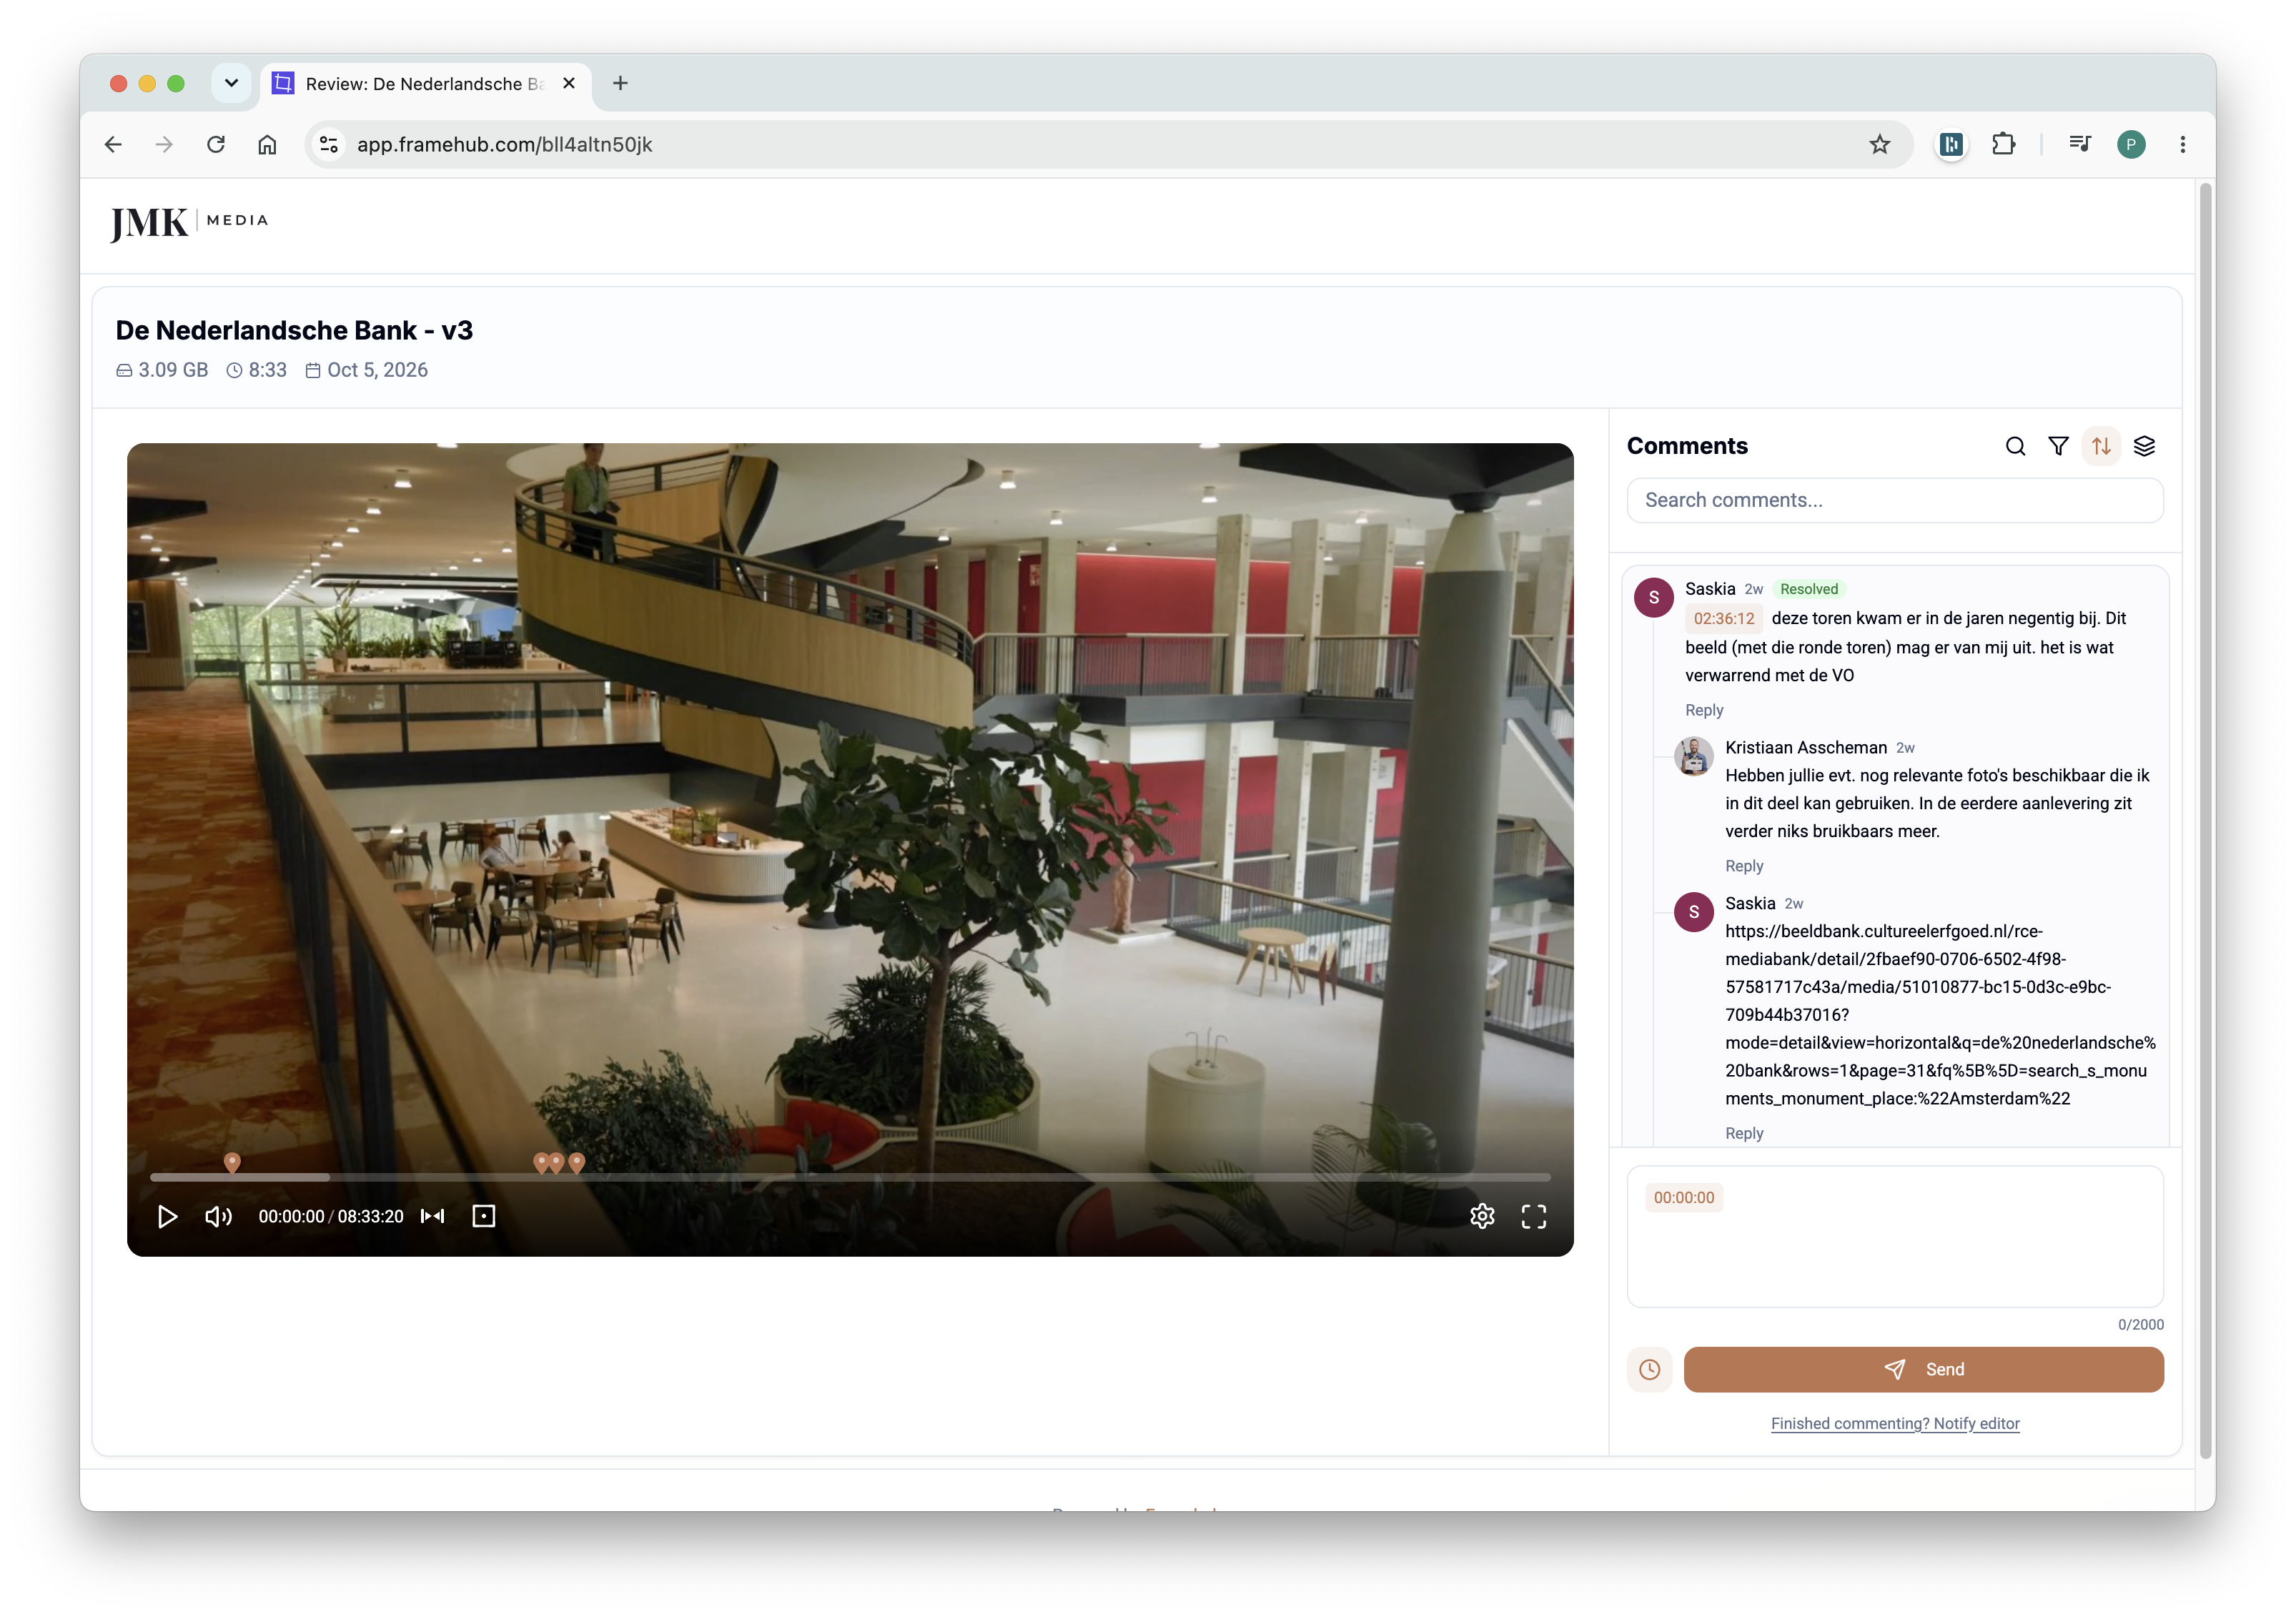
Task: Toggle the timestamp clock button beside Send
Action: click(x=1649, y=1369)
